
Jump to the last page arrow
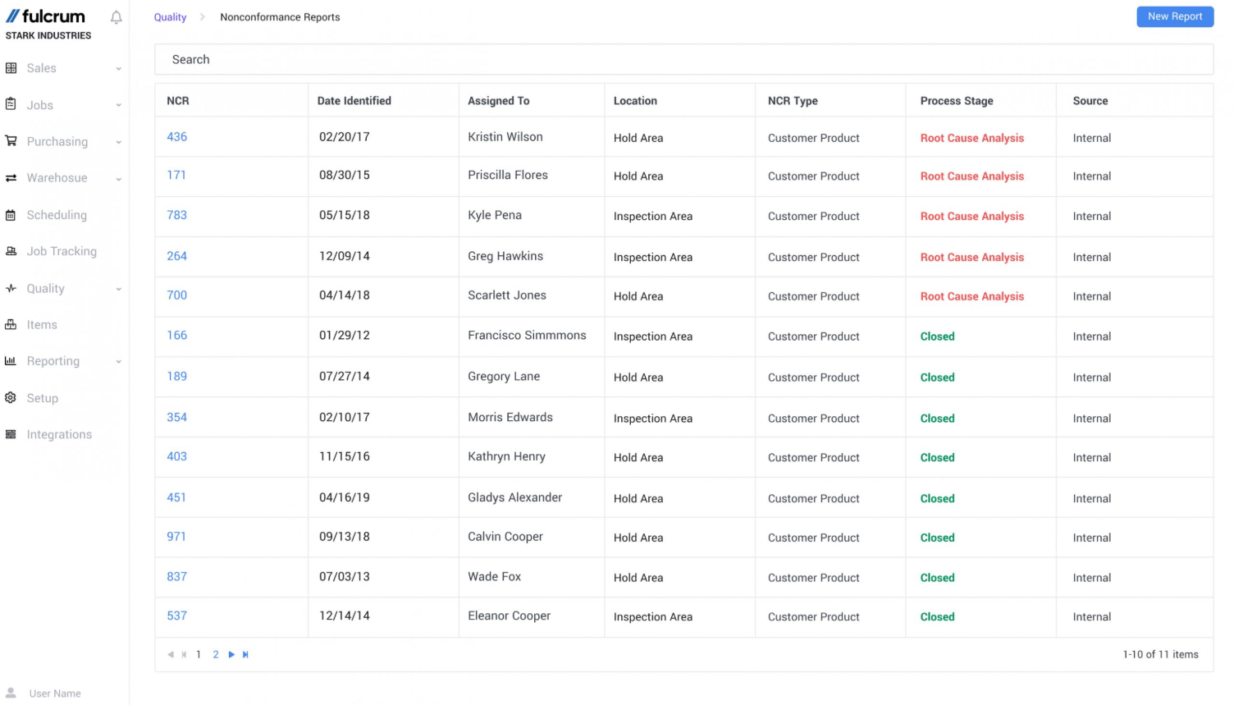click(245, 655)
